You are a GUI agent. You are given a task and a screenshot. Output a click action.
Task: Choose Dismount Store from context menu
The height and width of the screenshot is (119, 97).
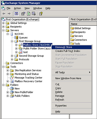pos(72,47)
